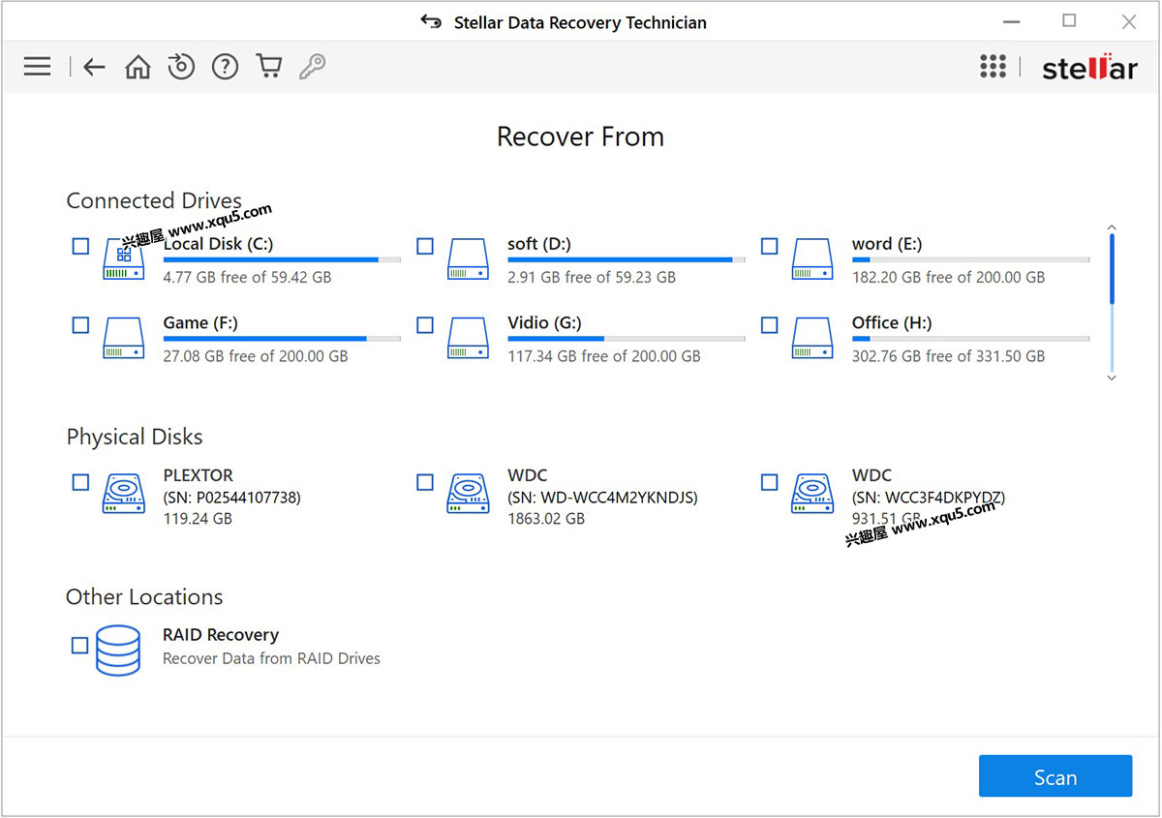Click the Game (F:) drive icon
Viewport: 1162px width, 818px height.
click(124, 339)
